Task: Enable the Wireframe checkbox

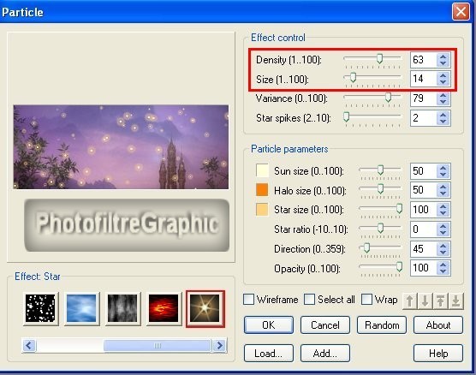Action: 248,300
